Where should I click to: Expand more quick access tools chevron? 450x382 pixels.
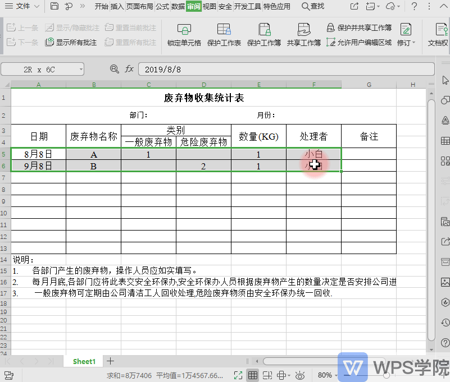(x=83, y=6)
